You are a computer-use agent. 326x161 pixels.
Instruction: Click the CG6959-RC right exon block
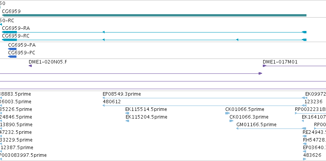(x=304, y=40)
